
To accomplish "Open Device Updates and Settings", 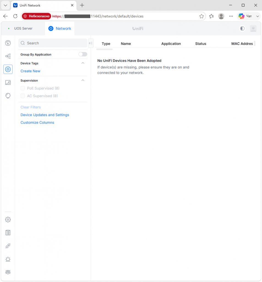I will pos(45,115).
